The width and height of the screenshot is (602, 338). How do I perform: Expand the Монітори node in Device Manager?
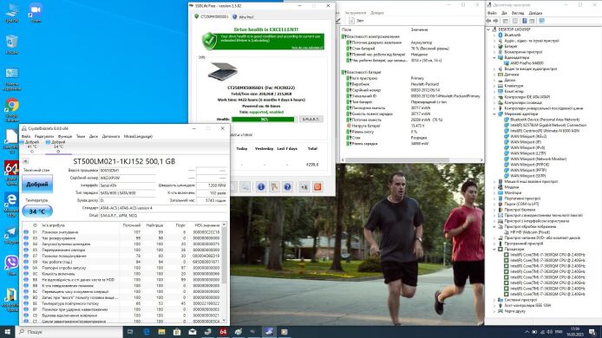(x=494, y=192)
